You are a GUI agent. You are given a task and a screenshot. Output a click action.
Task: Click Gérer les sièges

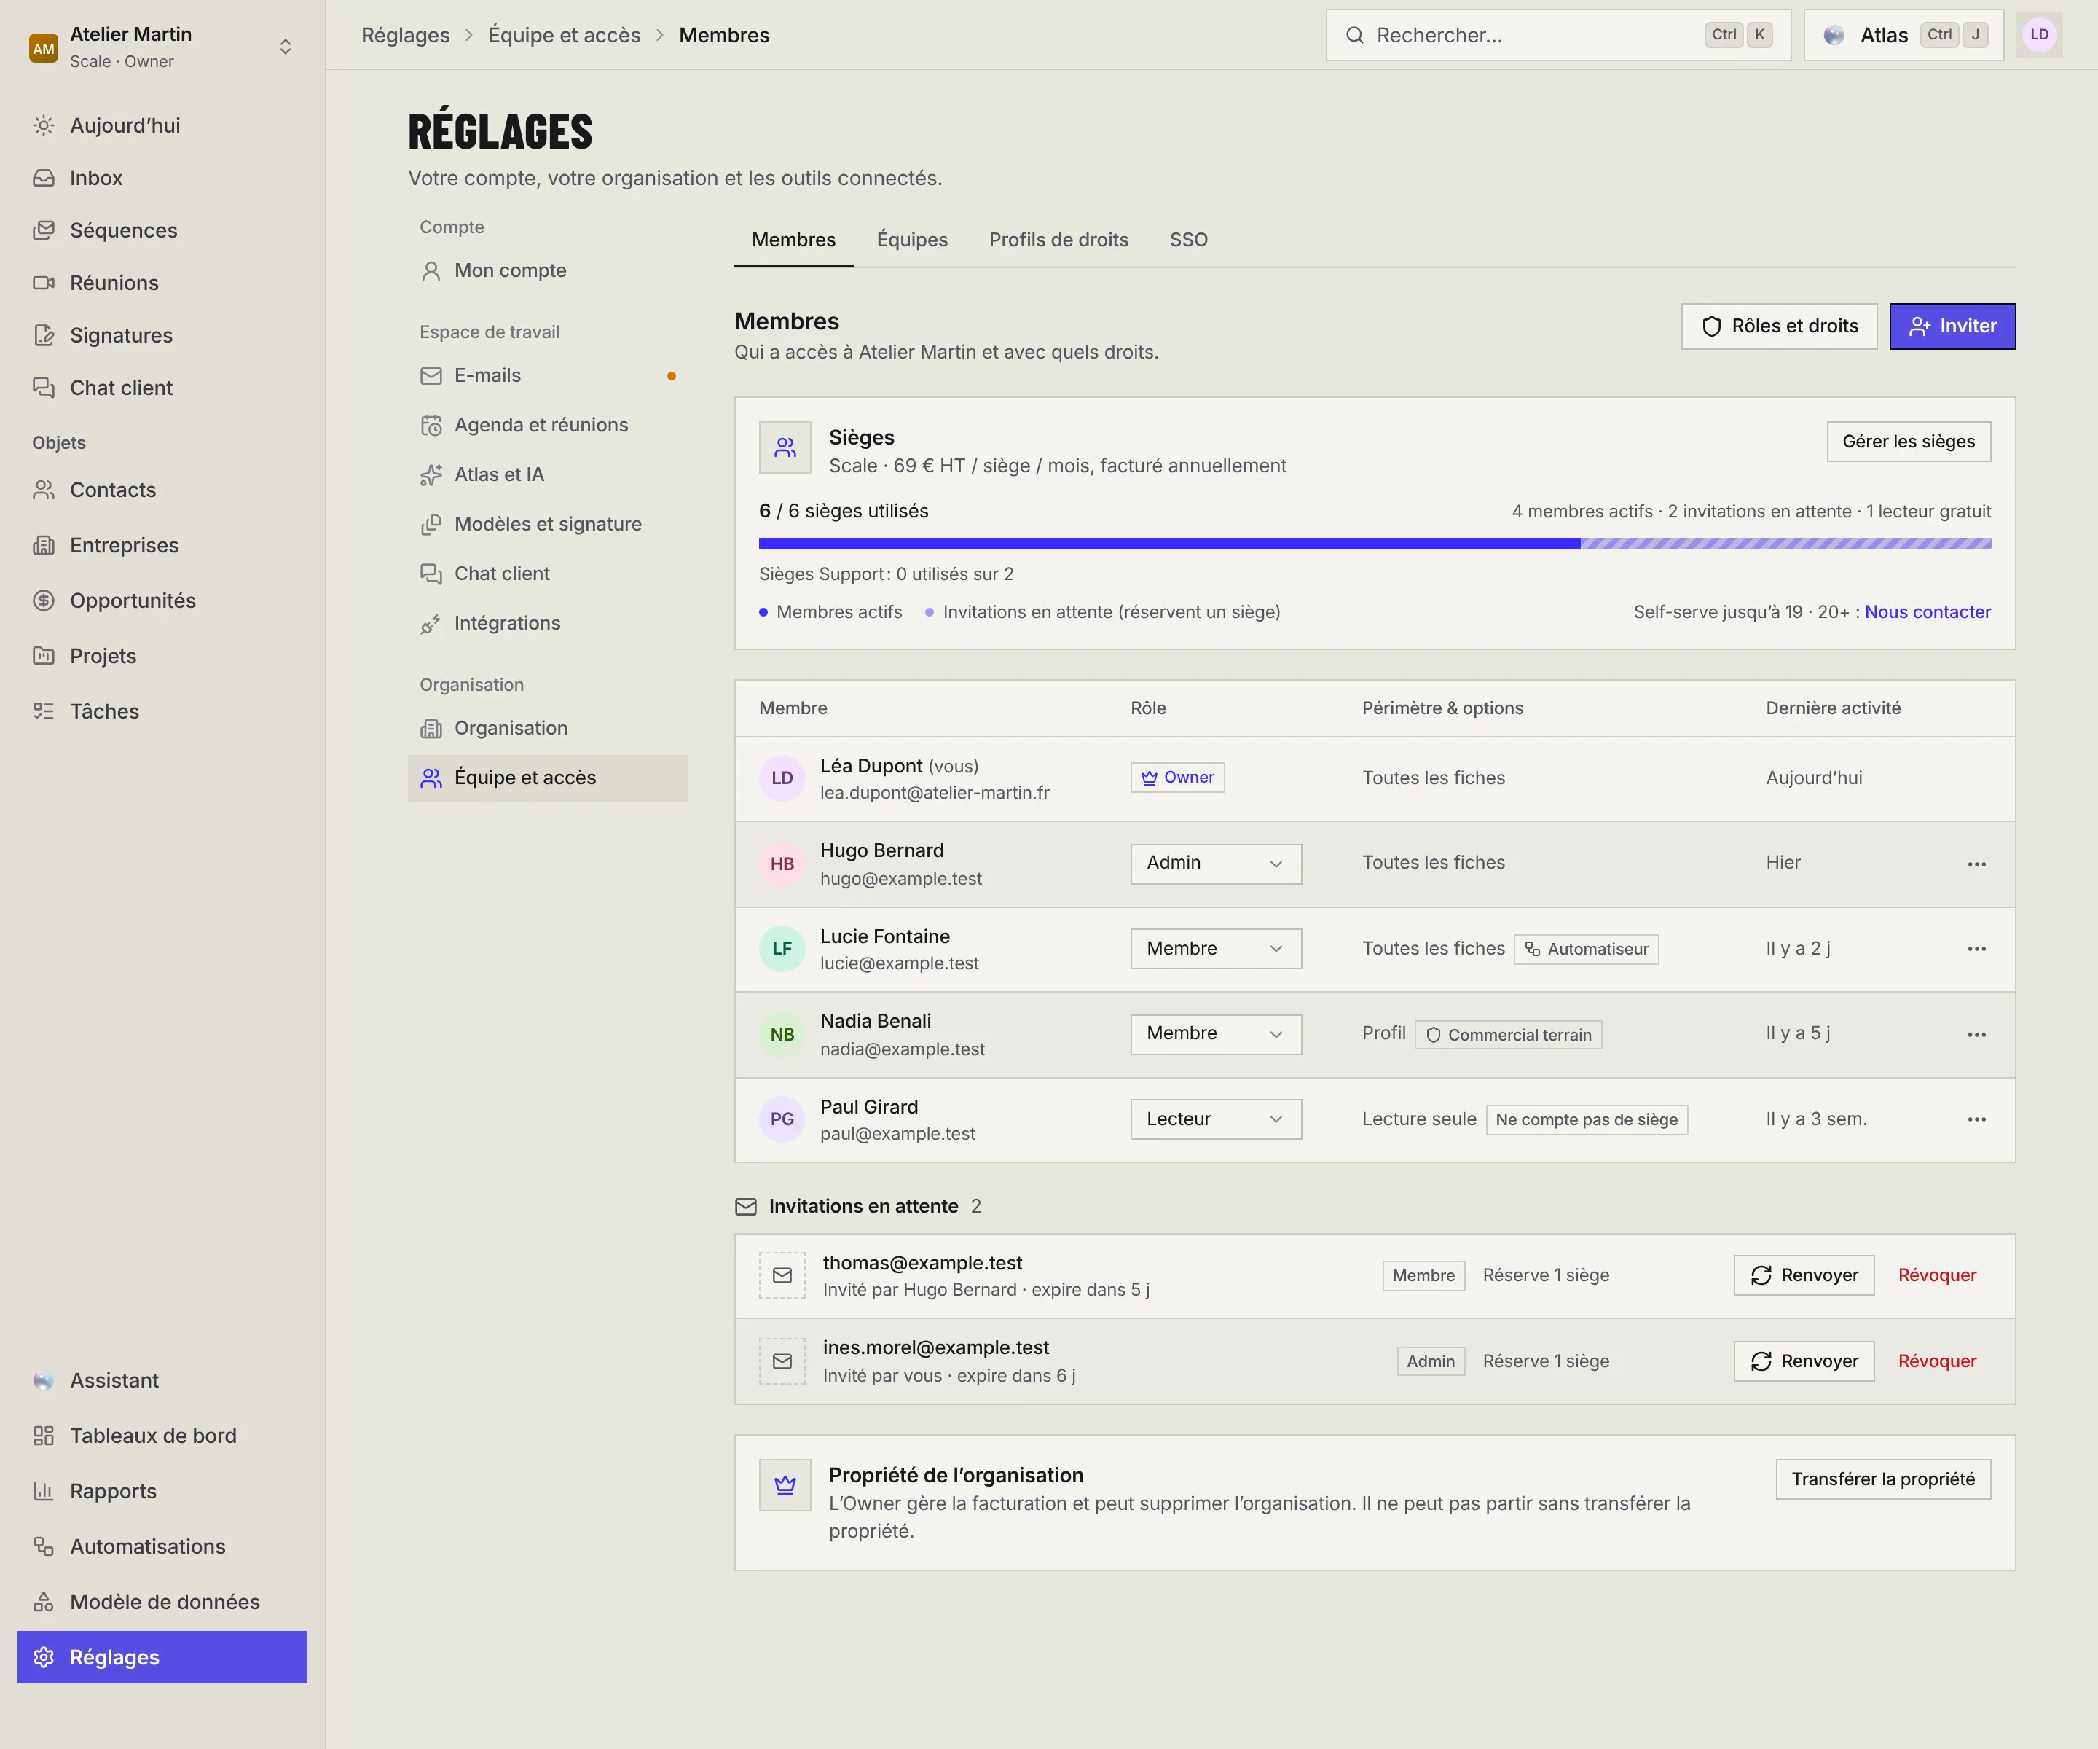pyautogui.click(x=1908, y=442)
